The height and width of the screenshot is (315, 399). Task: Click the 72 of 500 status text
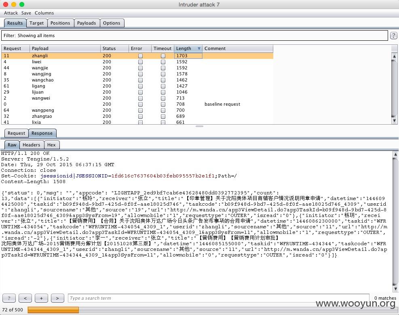13,310
